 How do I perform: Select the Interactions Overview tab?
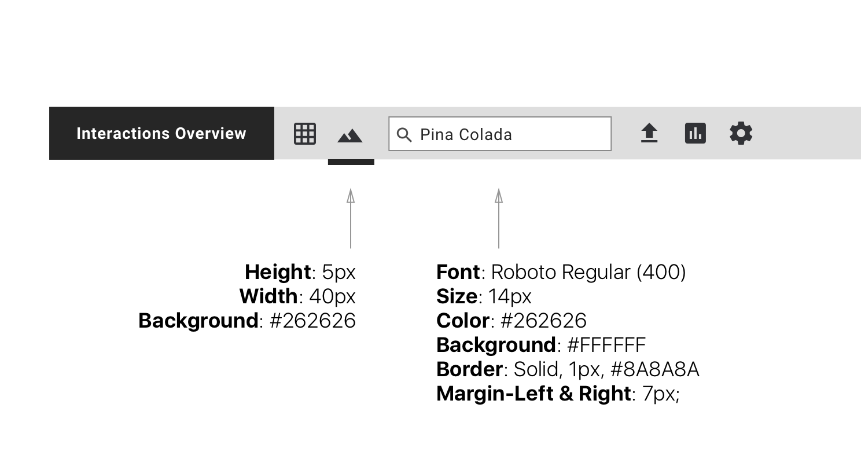click(x=161, y=133)
